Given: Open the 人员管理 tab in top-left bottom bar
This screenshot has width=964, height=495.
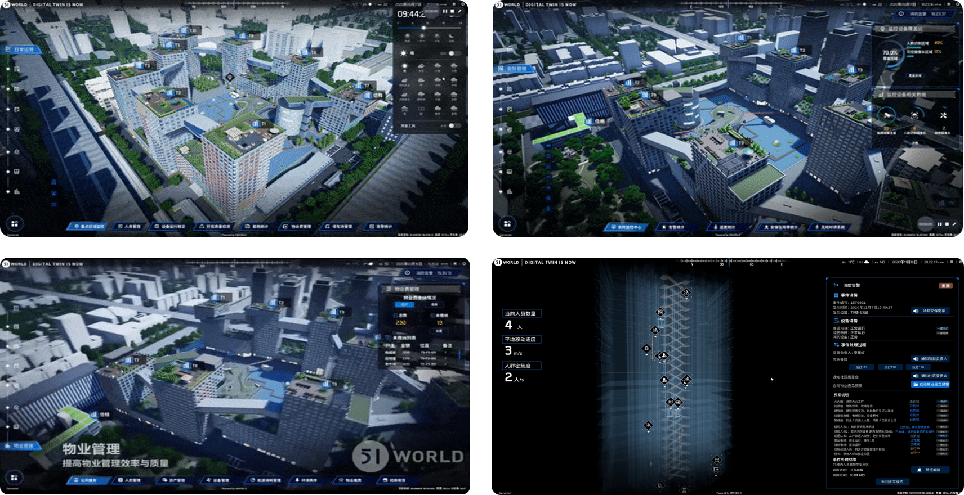Looking at the screenshot, I should coord(129,226).
